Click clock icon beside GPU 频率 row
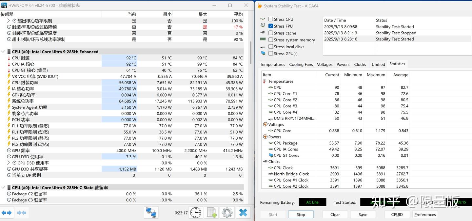The width and height of the screenshot is (472, 221). coord(9,150)
